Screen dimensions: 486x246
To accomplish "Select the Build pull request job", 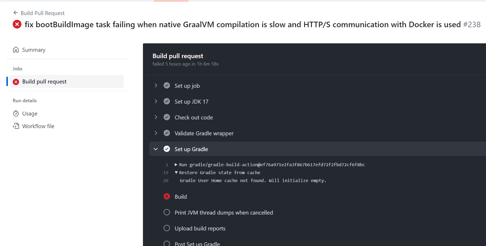I will [x=44, y=82].
